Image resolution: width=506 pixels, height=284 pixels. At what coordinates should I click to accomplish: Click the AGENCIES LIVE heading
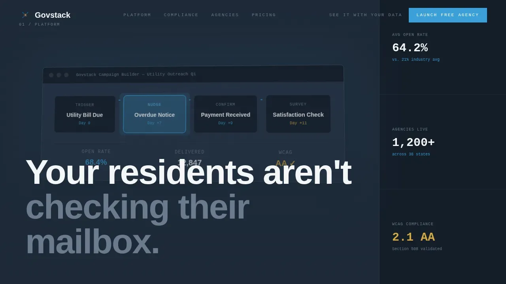pos(410,129)
